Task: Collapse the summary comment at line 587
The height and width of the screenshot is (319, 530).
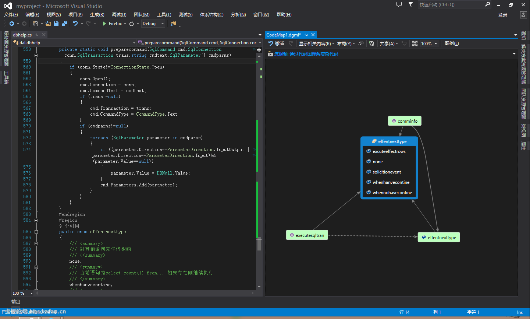Action: coord(36,243)
